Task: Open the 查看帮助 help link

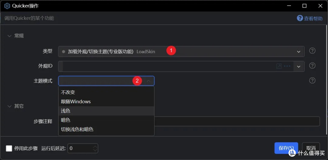Action: click(309, 18)
